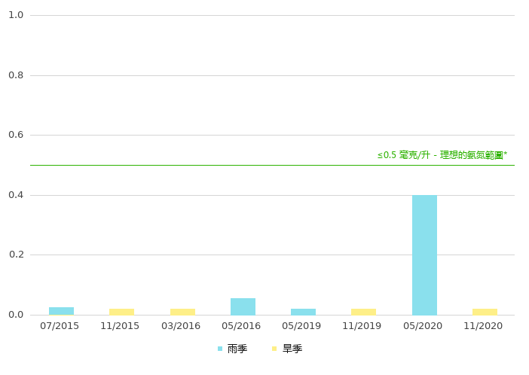The width and height of the screenshot is (529, 375).
Task: Click the 07/2015 x-axis label
Action: [60, 326]
